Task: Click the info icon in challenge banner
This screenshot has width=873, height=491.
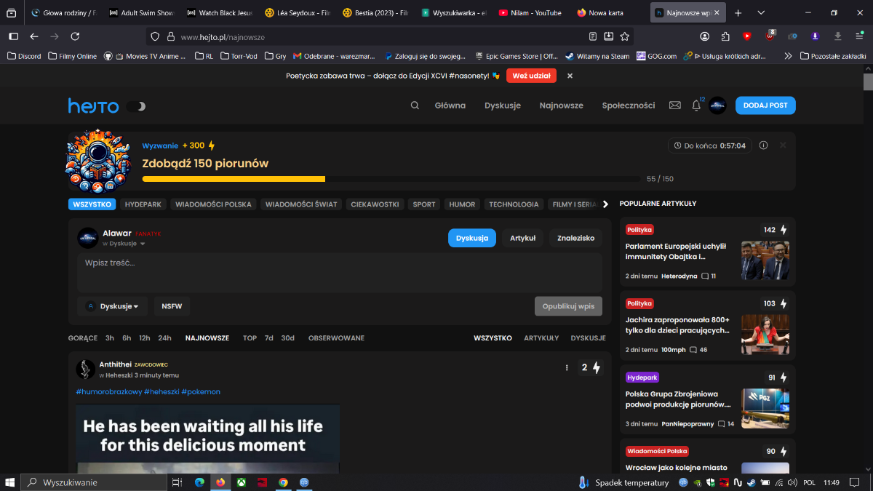Action: pos(763,145)
